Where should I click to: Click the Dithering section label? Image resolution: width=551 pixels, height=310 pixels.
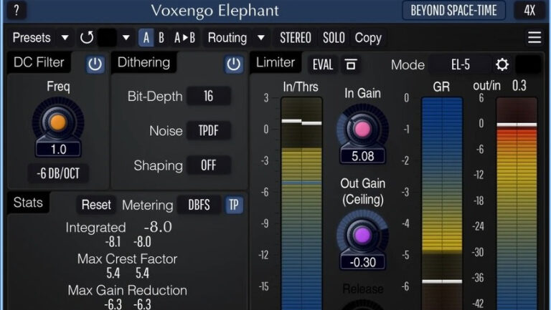tap(143, 62)
